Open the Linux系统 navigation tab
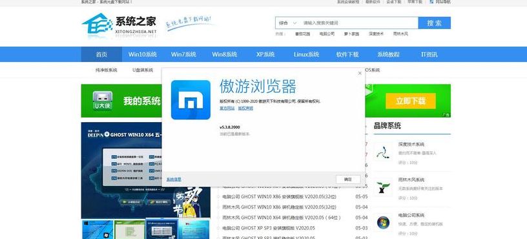 pyautogui.click(x=306, y=54)
